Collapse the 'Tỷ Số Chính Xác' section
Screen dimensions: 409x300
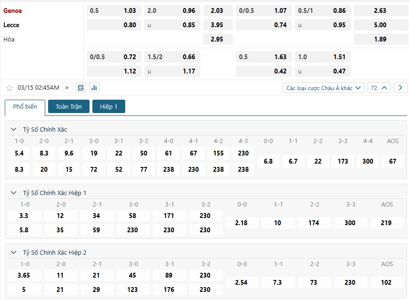coord(13,129)
